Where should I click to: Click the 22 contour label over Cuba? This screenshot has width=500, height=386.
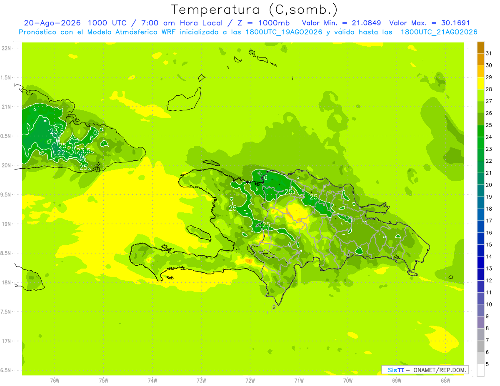click(61, 153)
